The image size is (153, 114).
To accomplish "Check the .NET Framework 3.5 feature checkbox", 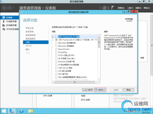I will coord(56,37).
